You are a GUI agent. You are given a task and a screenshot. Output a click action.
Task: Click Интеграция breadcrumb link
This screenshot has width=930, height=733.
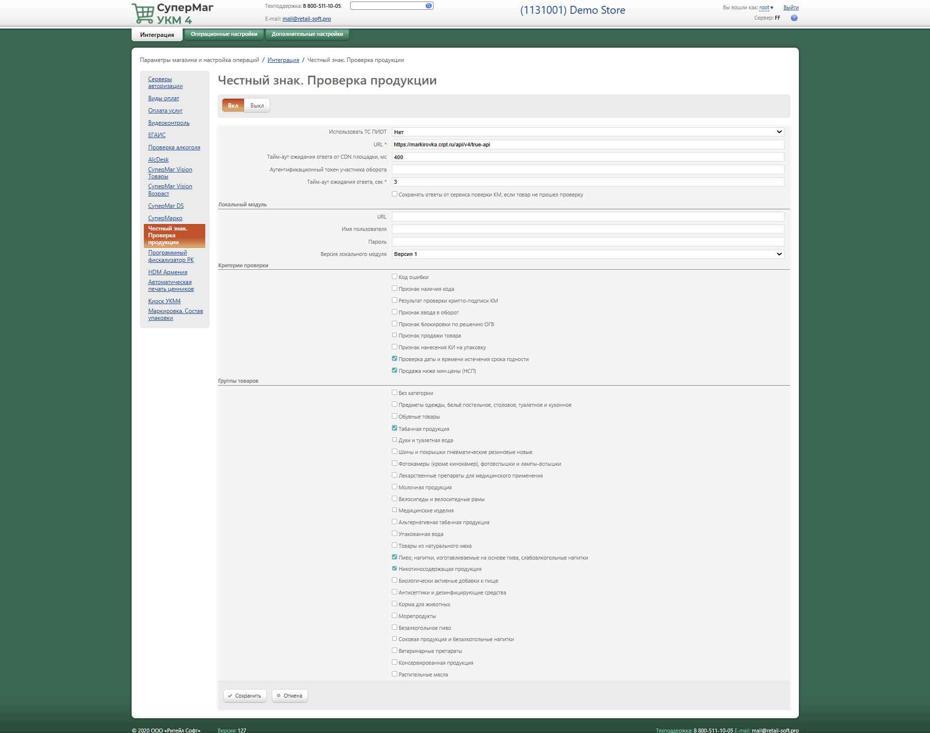pos(283,60)
